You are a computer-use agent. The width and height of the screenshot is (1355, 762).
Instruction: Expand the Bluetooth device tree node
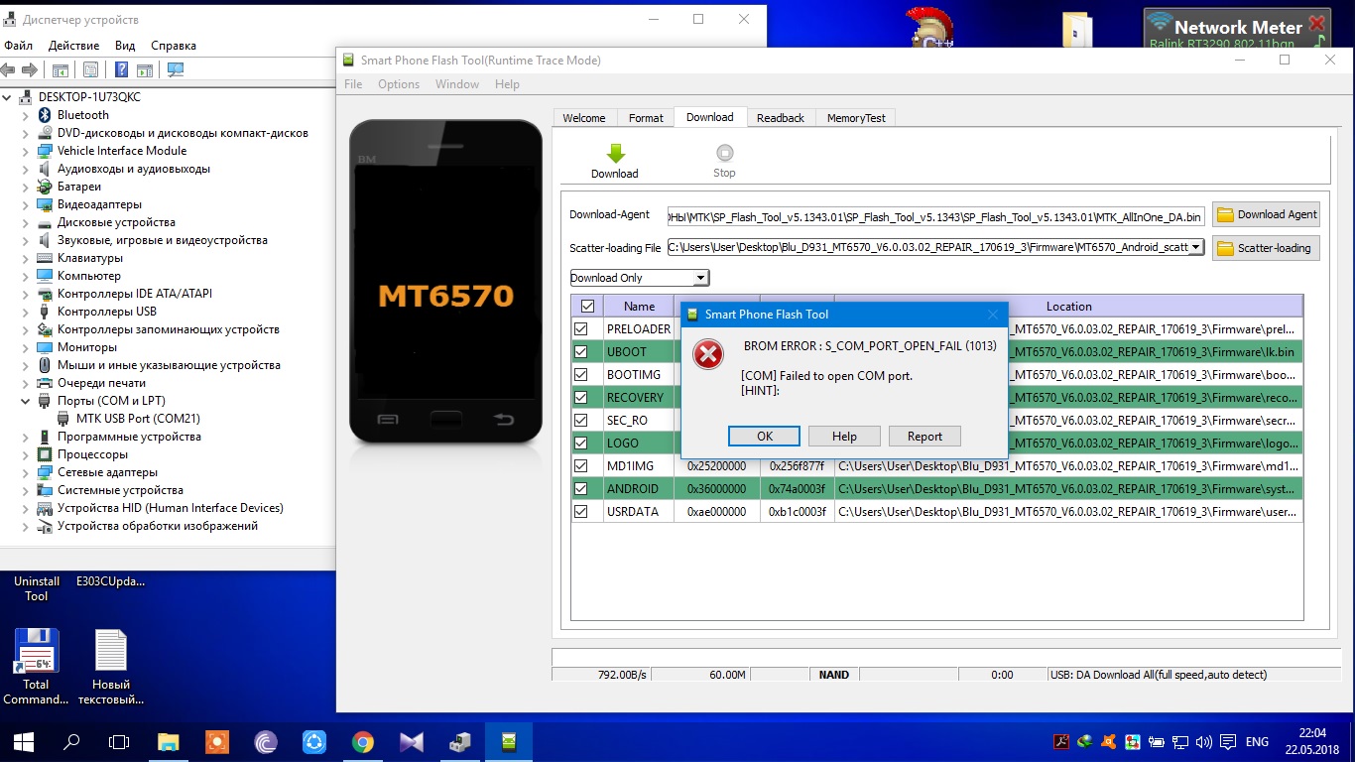(27, 115)
